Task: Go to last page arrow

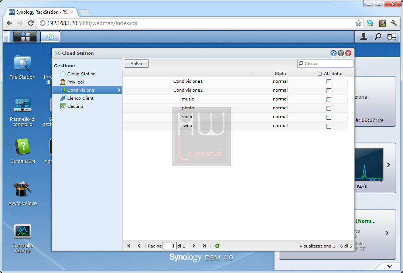Action: 204,246
